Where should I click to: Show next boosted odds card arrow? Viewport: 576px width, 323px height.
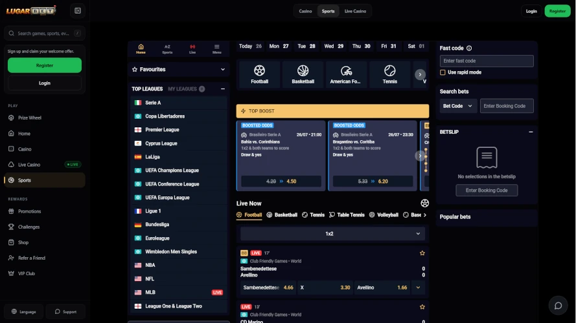pyautogui.click(x=420, y=156)
